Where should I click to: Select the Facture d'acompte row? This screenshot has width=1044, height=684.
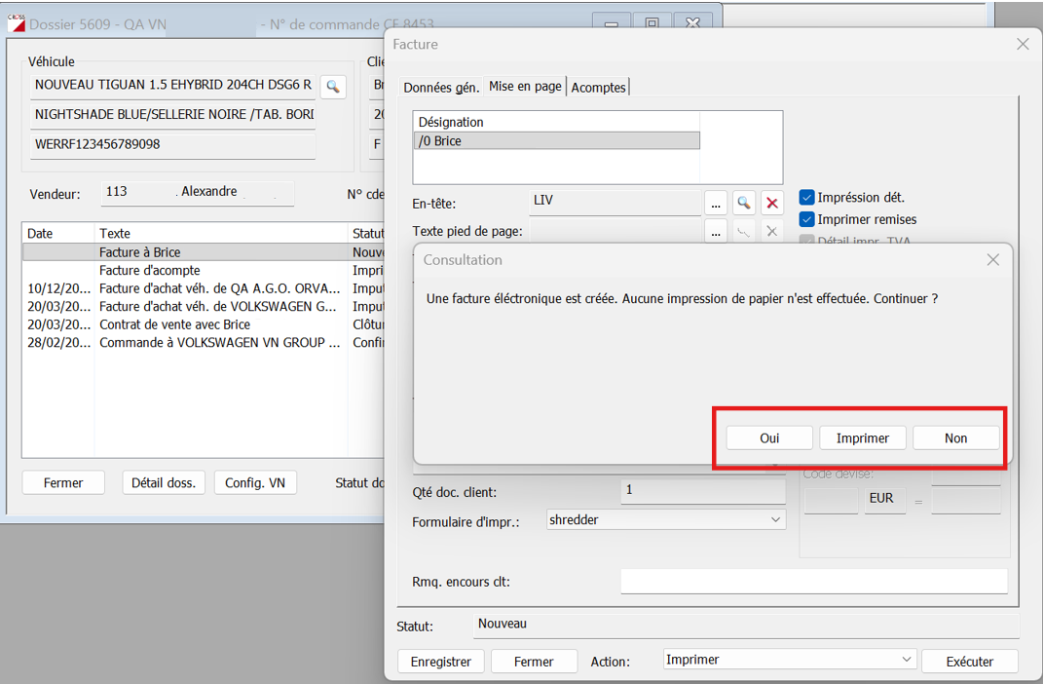click(x=149, y=270)
